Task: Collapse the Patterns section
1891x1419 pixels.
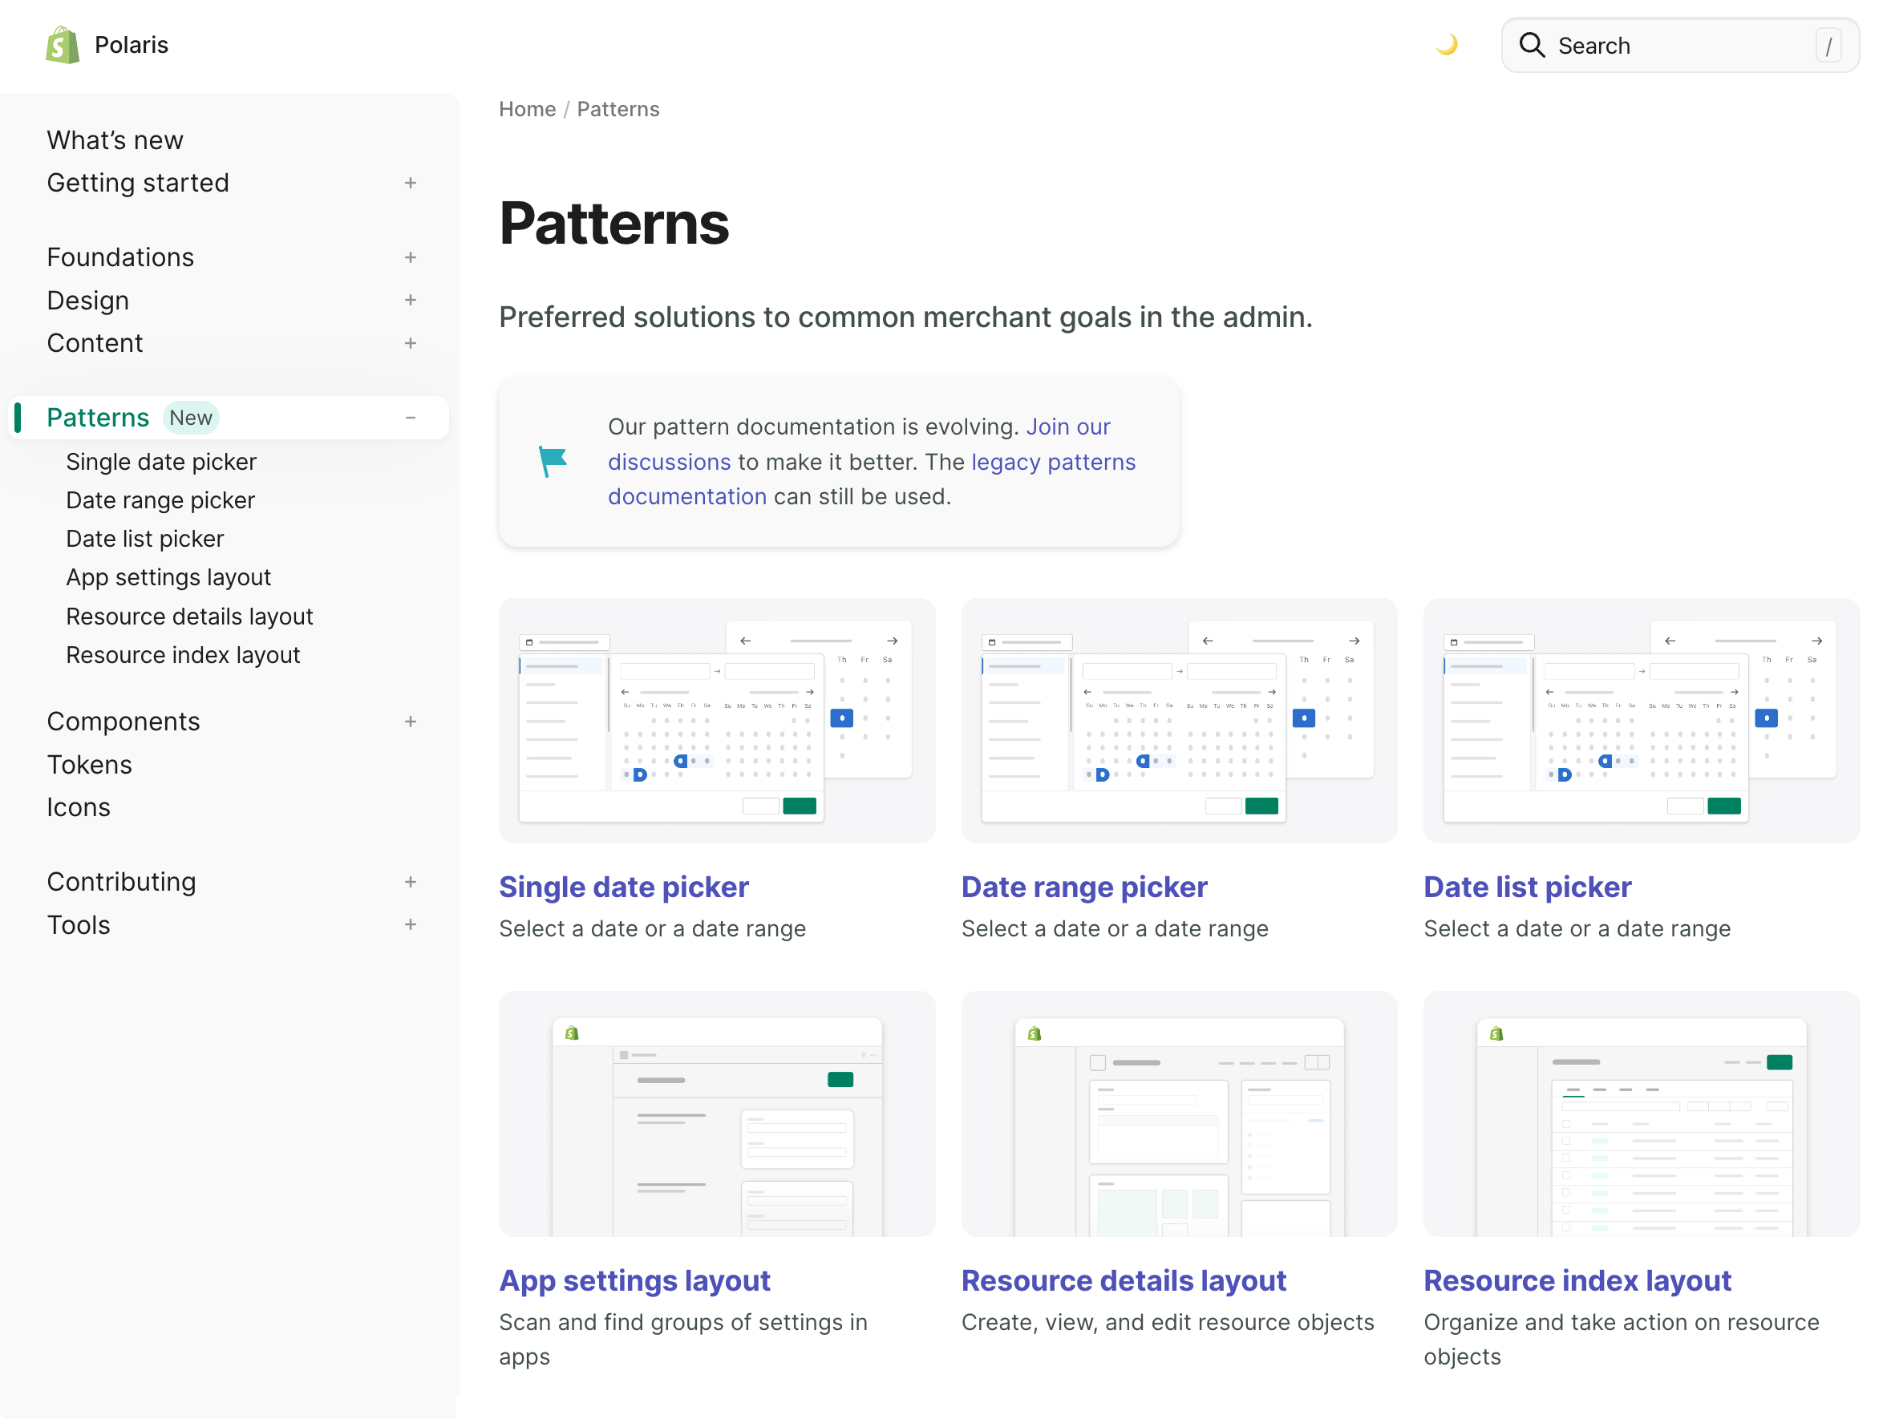Action: coord(411,418)
